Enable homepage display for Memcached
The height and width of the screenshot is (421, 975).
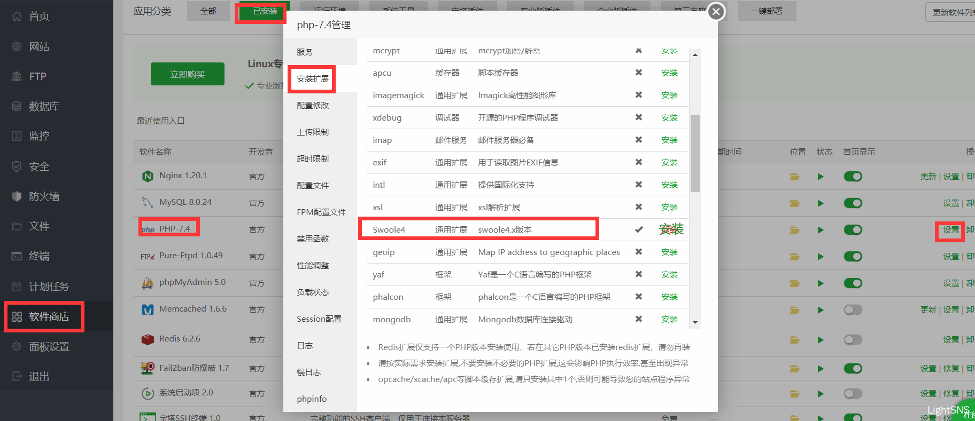853,310
